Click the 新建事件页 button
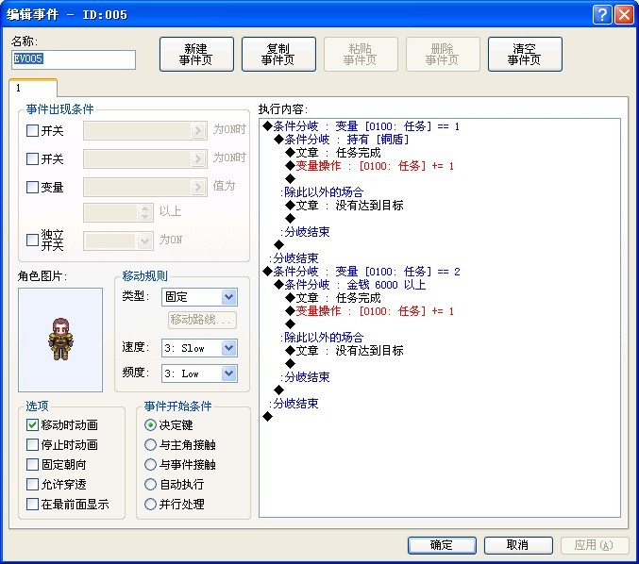 click(x=196, y=54)
